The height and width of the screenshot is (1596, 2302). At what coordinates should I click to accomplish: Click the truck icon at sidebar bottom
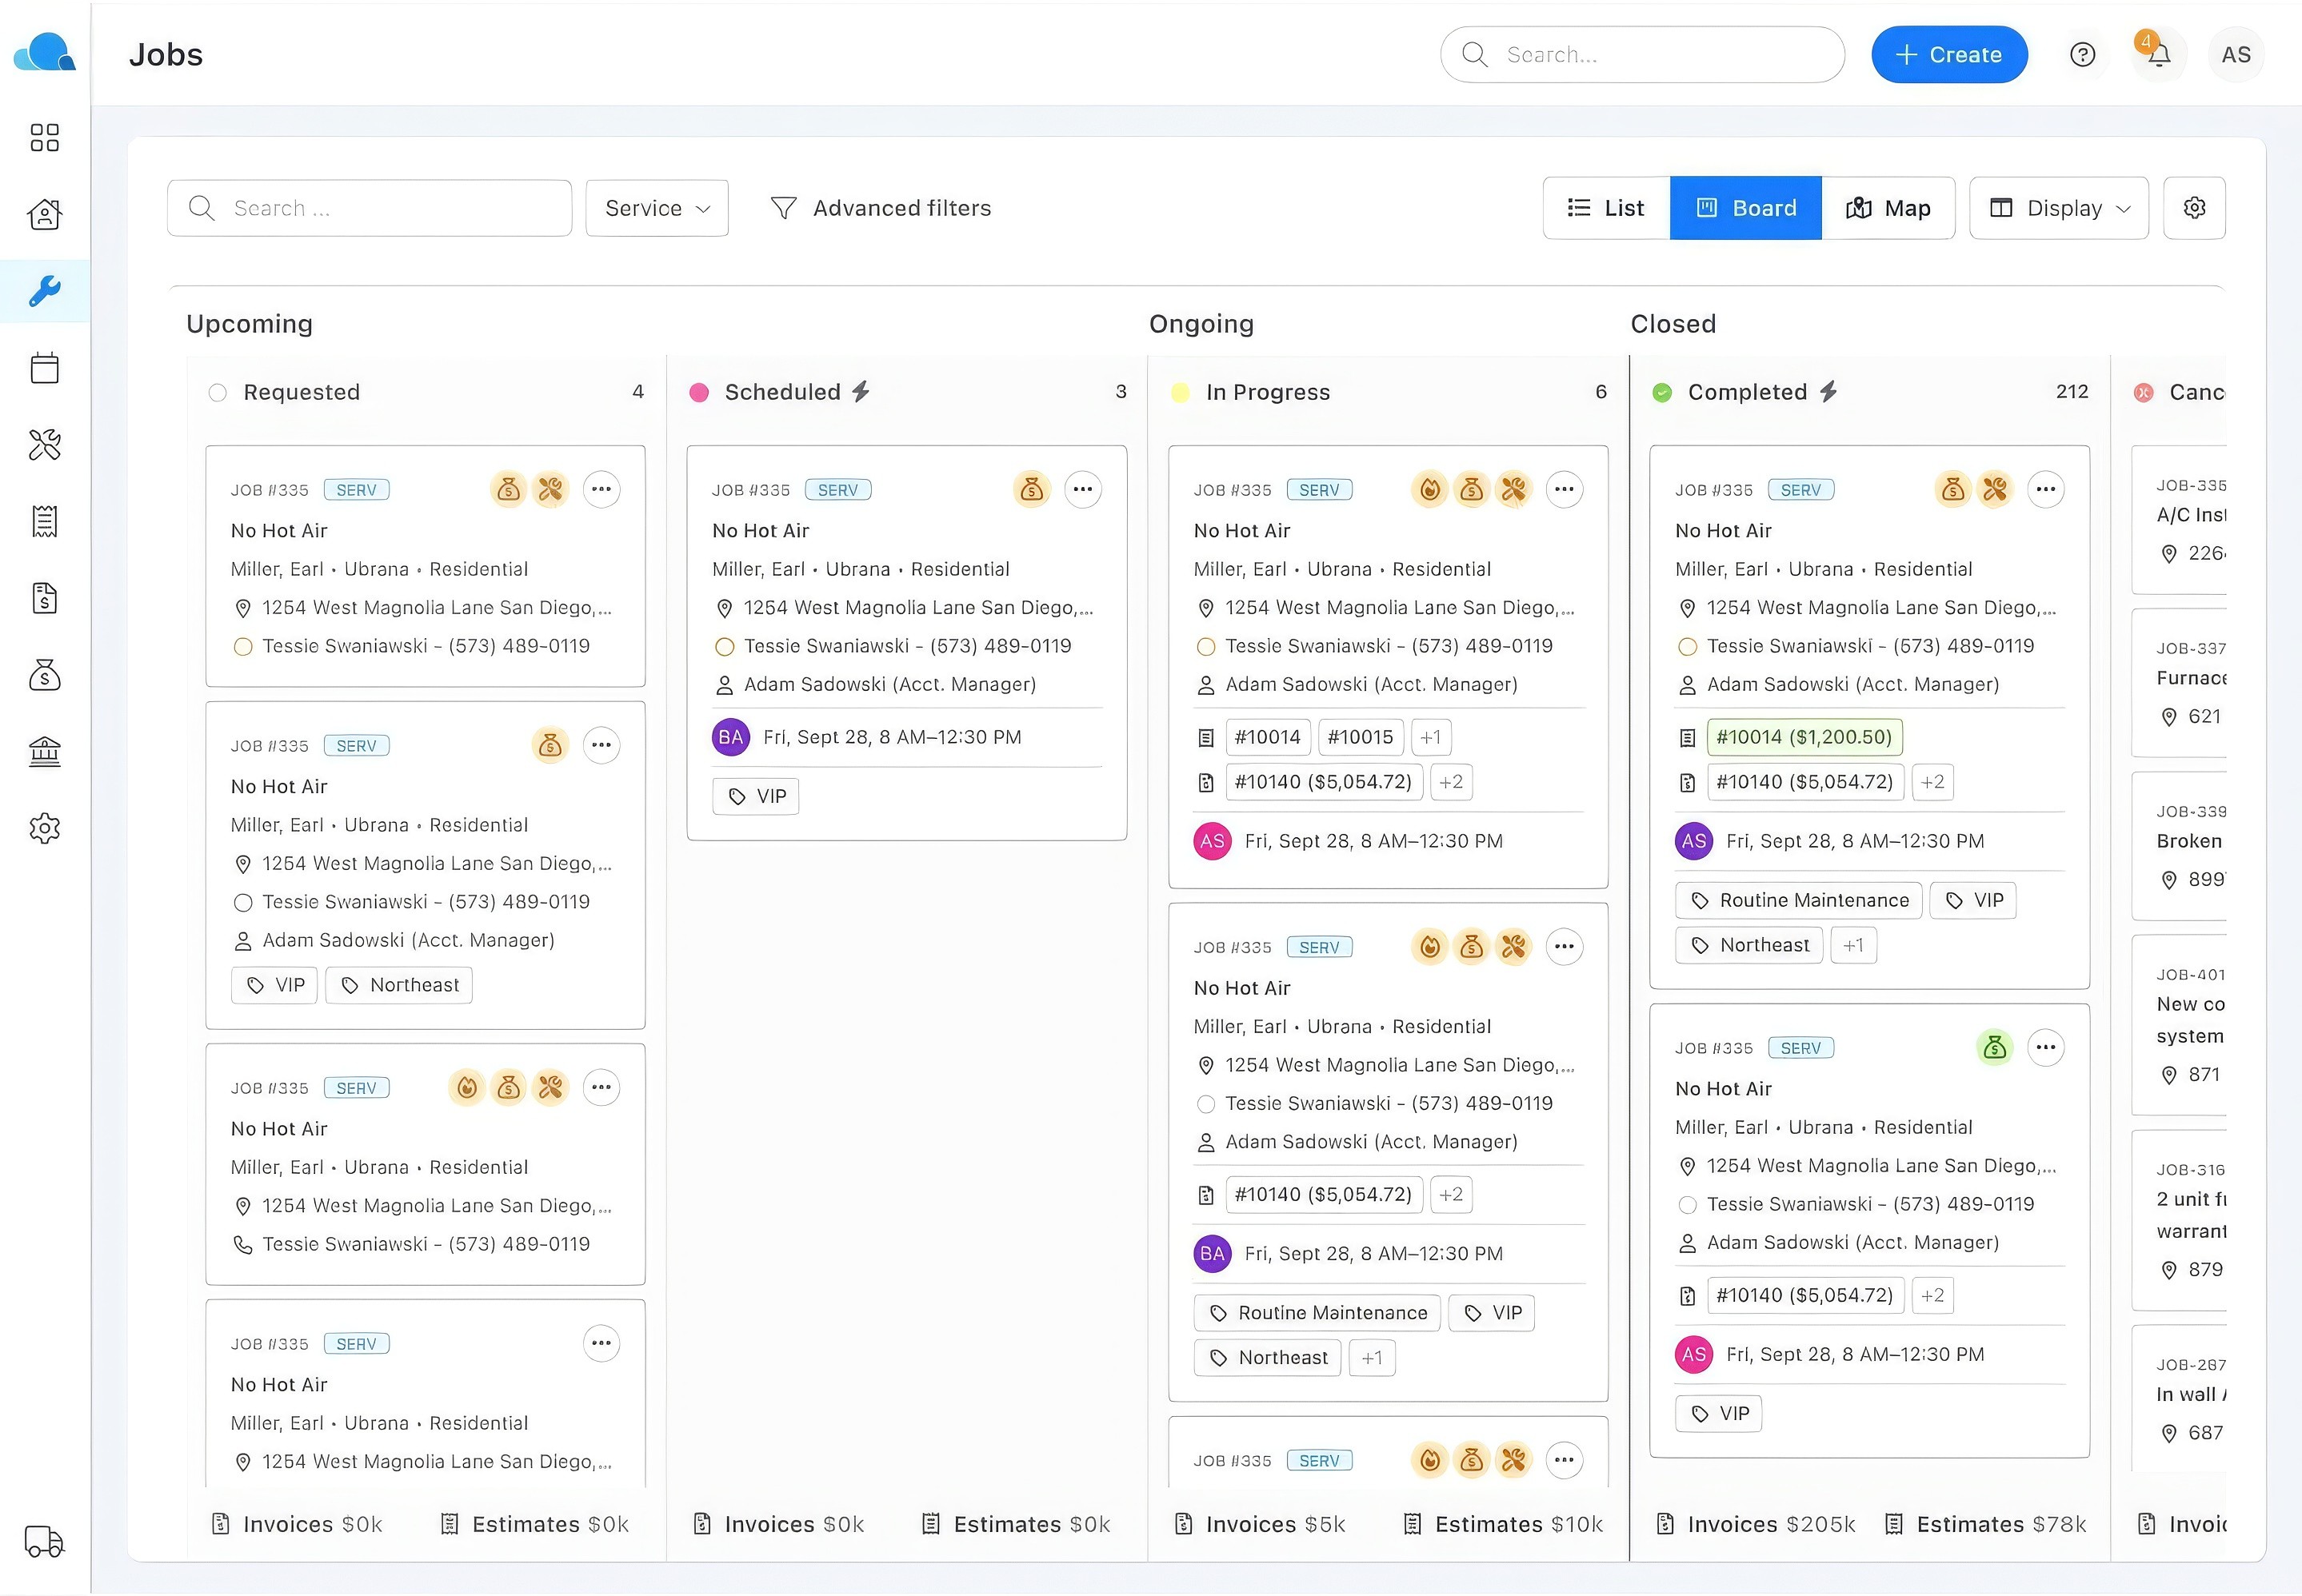tap(45, 1541)
